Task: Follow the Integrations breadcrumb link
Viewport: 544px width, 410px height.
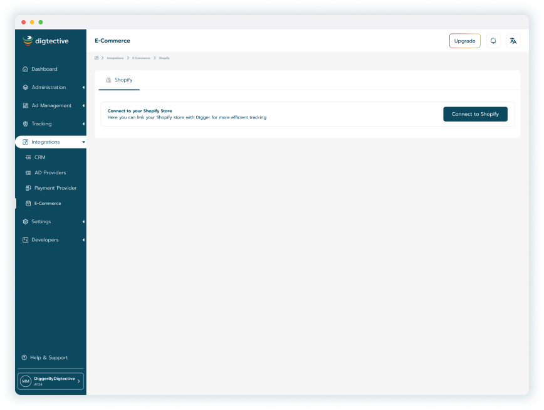Action: point(115,58)
